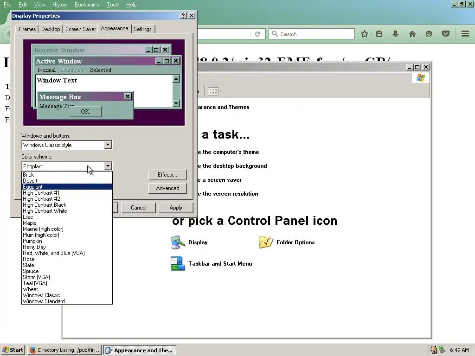The image size is (475, 356).
Task: Open the Firefox Tools menu
Action: coord(112,5)
